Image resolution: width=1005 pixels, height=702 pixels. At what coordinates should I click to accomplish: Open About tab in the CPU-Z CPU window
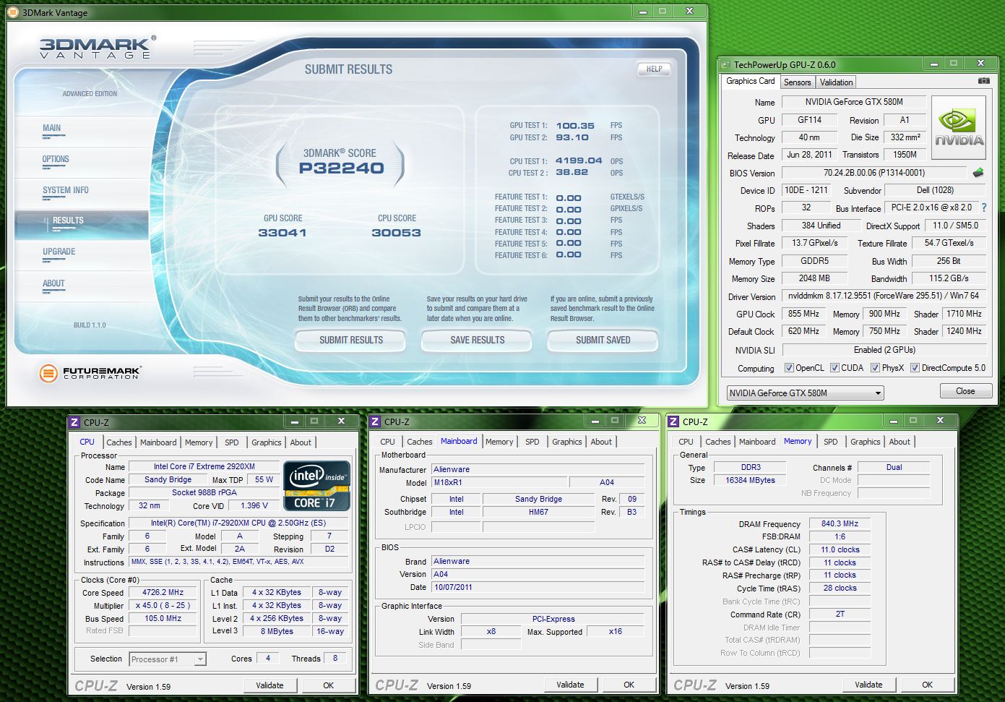coord(301,442)
